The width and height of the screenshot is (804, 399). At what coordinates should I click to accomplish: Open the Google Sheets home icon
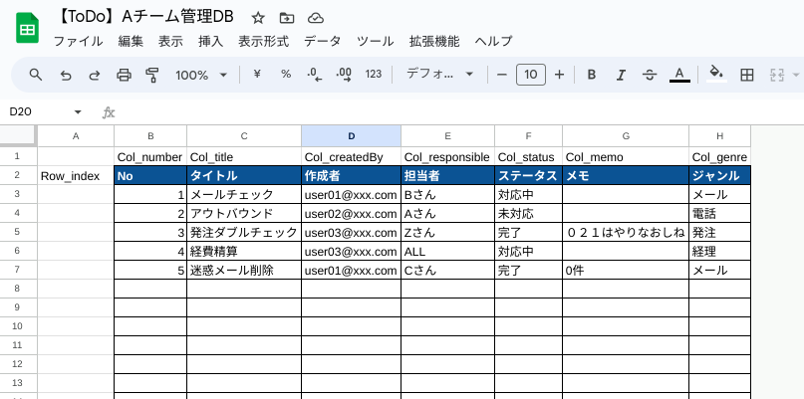click(27, 29)
